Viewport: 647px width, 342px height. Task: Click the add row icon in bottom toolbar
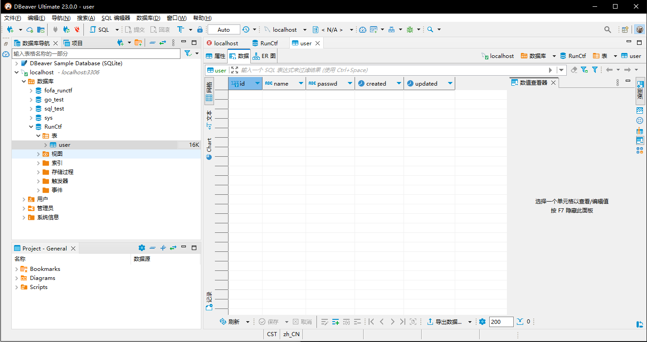coord(336,322)
